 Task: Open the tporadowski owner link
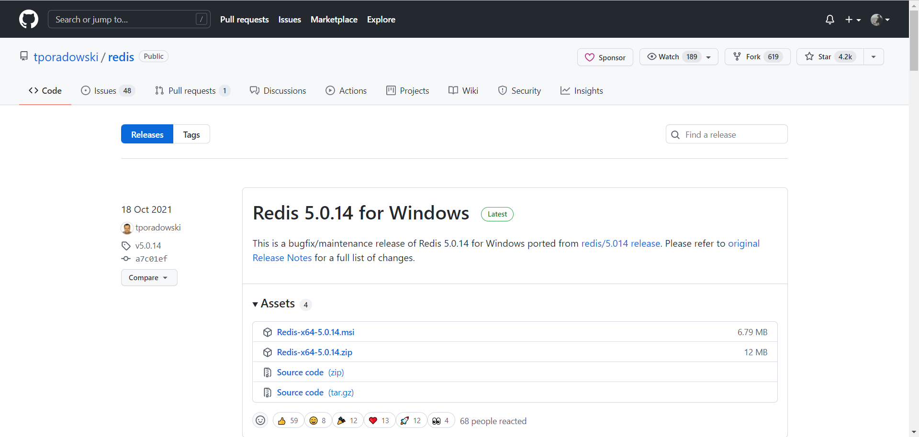tap(66, 57)
